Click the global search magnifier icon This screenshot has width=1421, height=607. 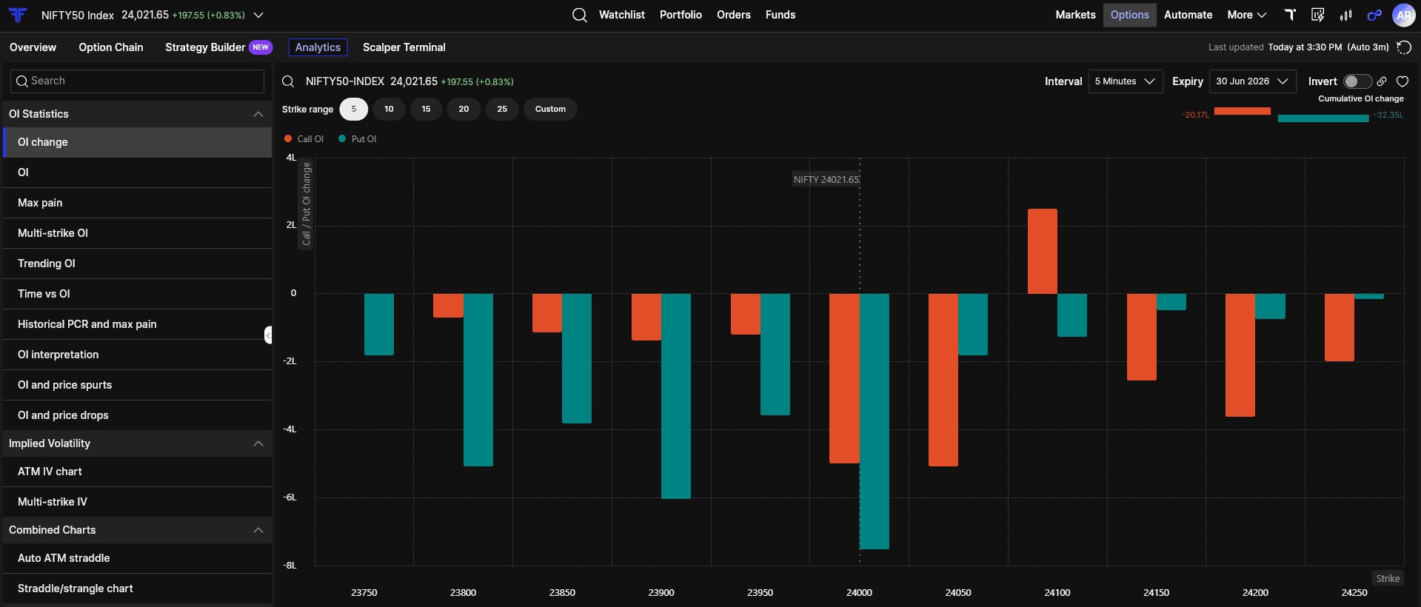(x=580, y=15)
